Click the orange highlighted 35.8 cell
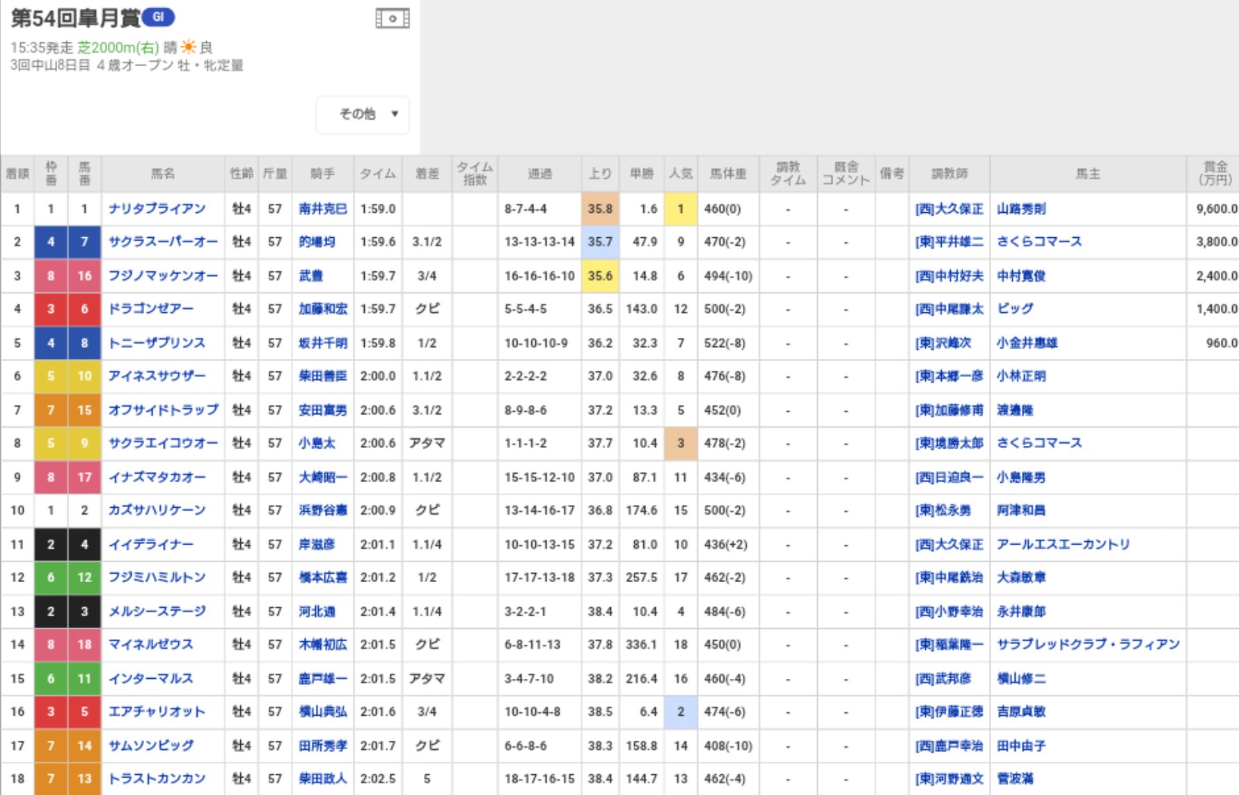This screenshot has width=1239, height=795. click(599, 209)
